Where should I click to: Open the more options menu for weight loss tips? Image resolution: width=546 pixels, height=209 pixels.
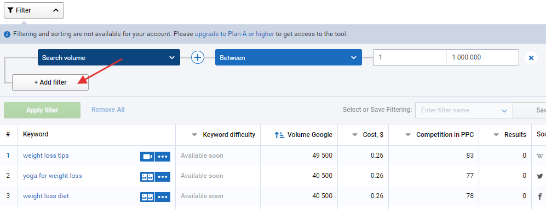163,157
